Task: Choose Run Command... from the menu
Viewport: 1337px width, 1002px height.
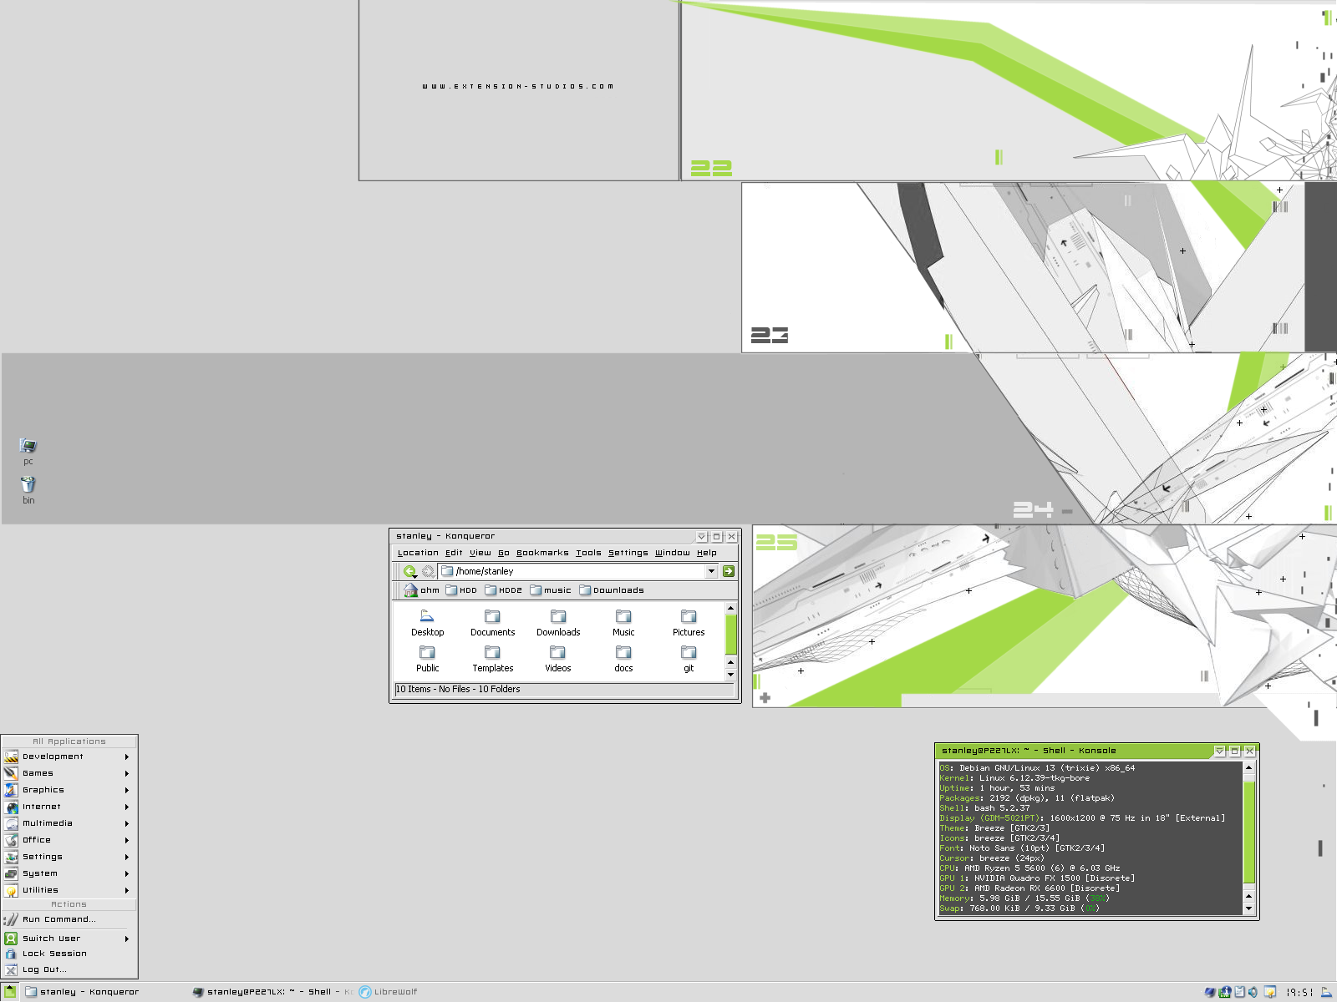Action: click(69, 919)
